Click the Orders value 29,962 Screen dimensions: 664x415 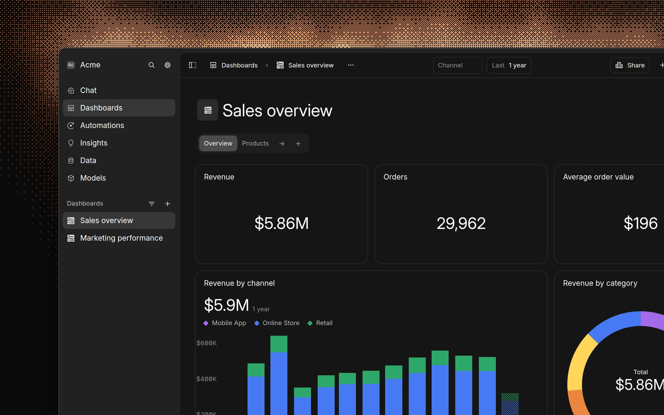click(461, 223)
